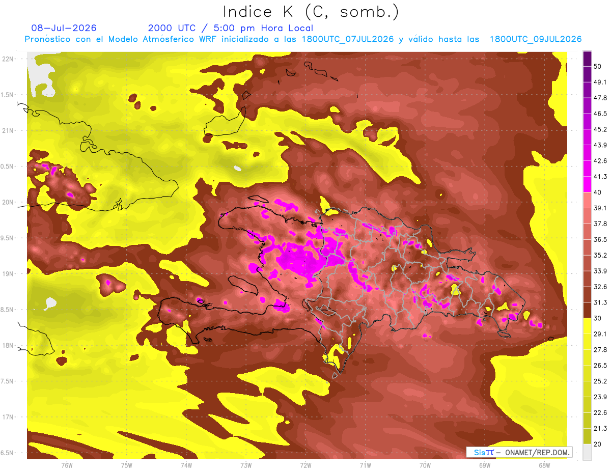611x472 pixels.
Task: Click the colorbar value '43.9'
Action: (x=600, y=145)
